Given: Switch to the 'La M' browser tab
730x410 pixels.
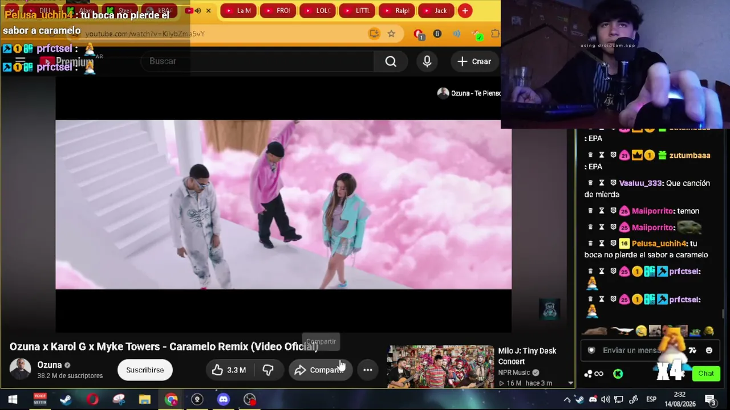Looking at the screenshot, I should pos(238,10).
